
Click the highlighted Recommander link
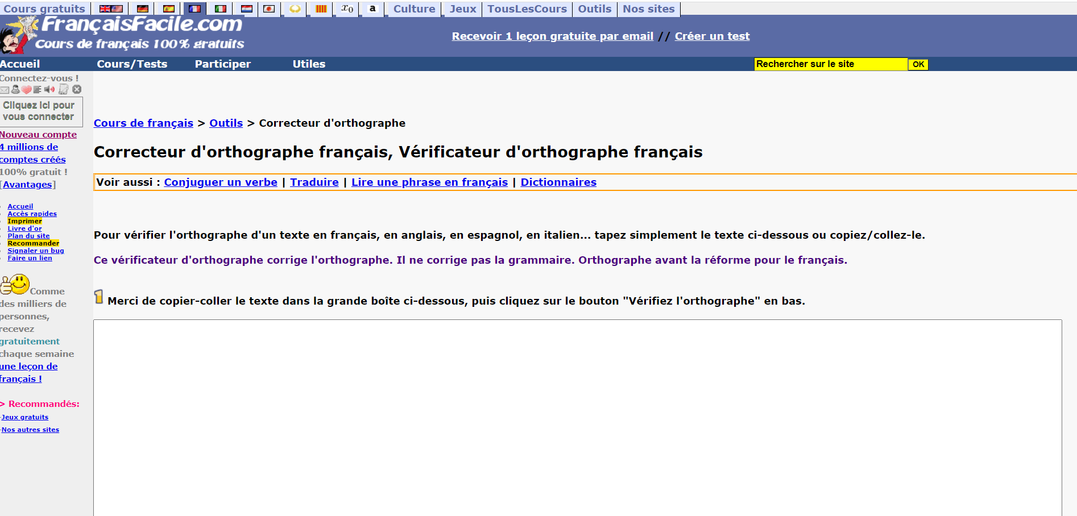point(33,243)
